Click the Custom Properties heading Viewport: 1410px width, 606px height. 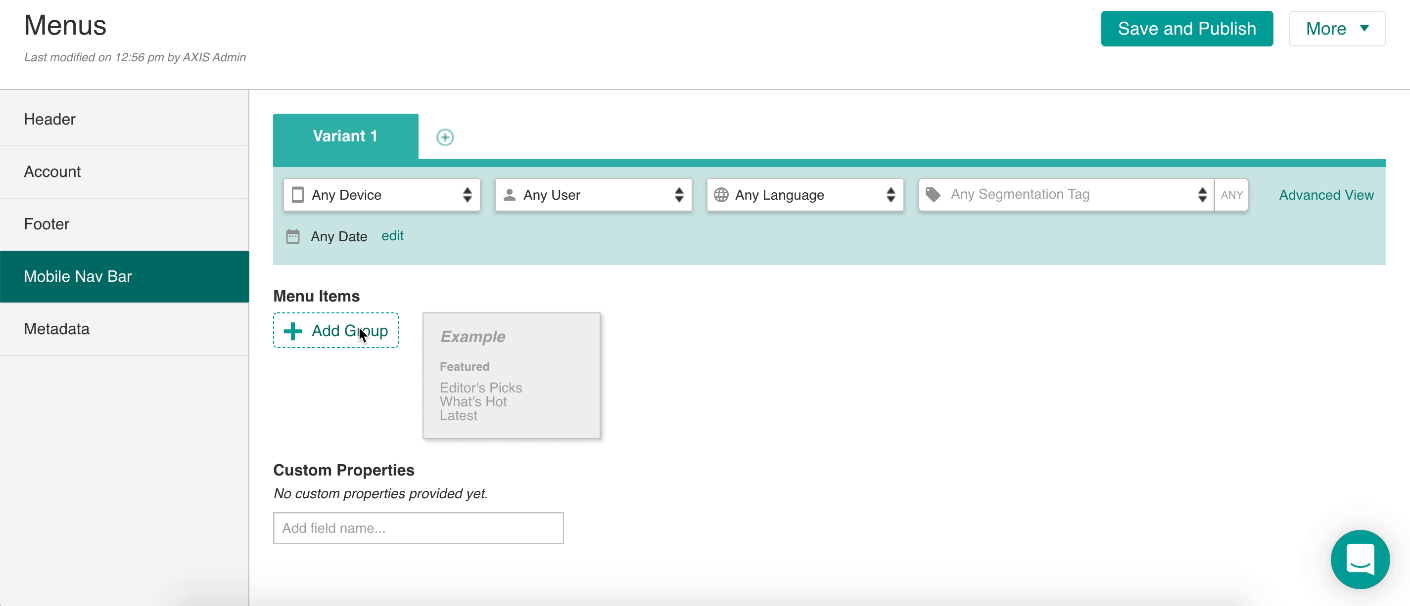[x=344, y=470]
